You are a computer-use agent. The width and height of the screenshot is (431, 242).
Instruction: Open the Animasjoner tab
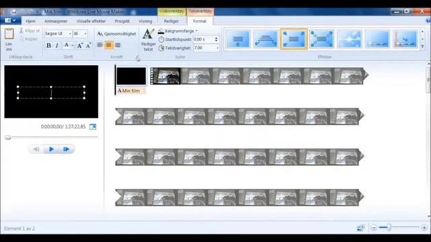click(56, 21)
